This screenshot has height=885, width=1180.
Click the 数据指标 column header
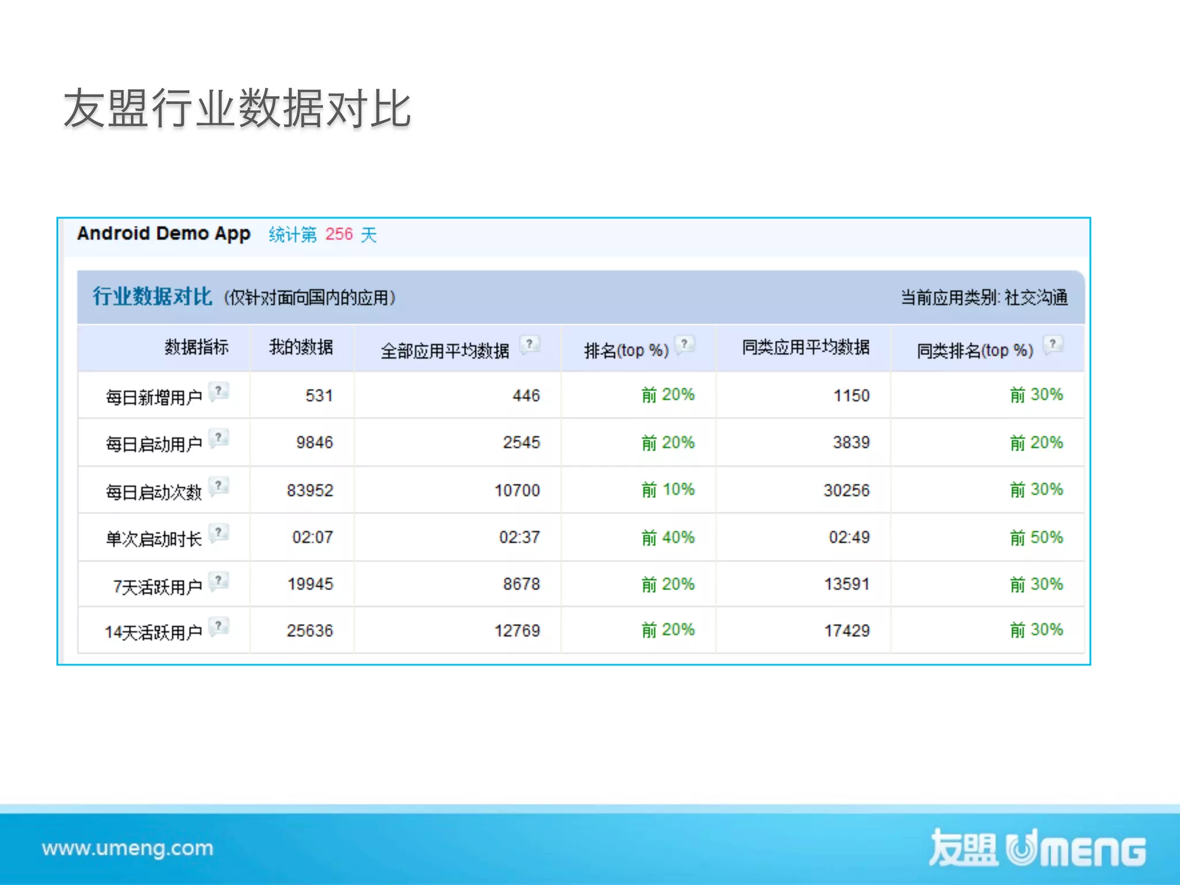(x=196, y=347)
